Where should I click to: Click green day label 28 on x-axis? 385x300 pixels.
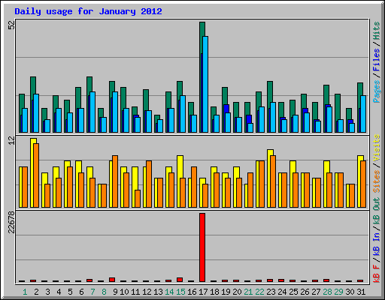[327, 292]
